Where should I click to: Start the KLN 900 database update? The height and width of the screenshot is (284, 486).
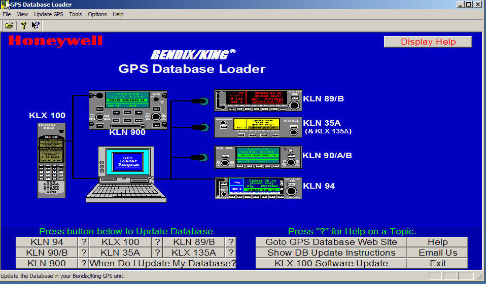pyautogui.click(x=47, y=263)
